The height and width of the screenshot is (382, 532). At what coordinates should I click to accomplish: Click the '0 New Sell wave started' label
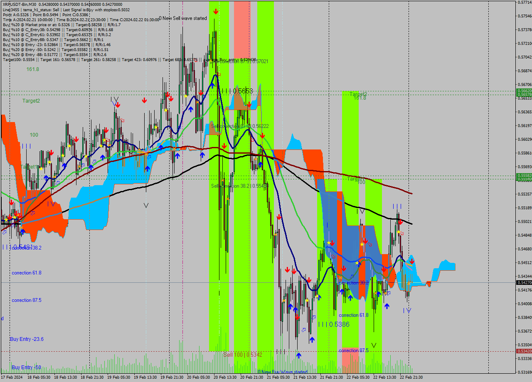pos(183,18)
